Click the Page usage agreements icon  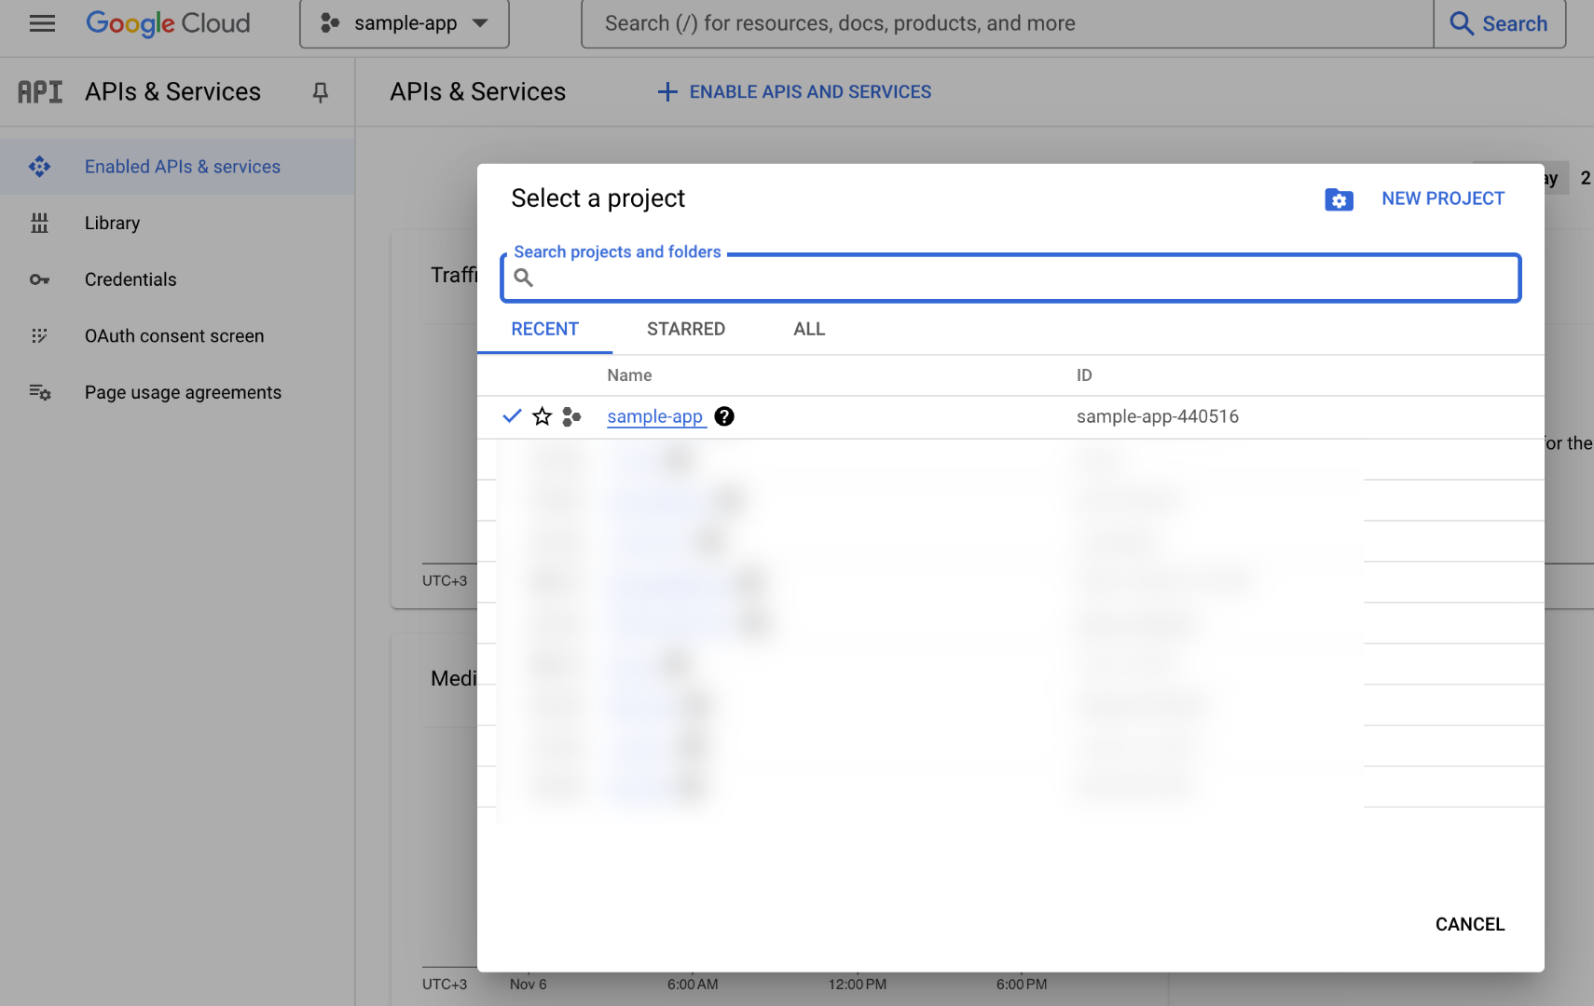point(39,392)
